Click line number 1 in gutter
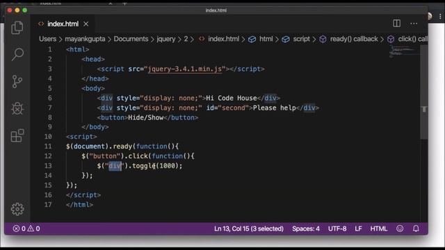 [49, 49]
